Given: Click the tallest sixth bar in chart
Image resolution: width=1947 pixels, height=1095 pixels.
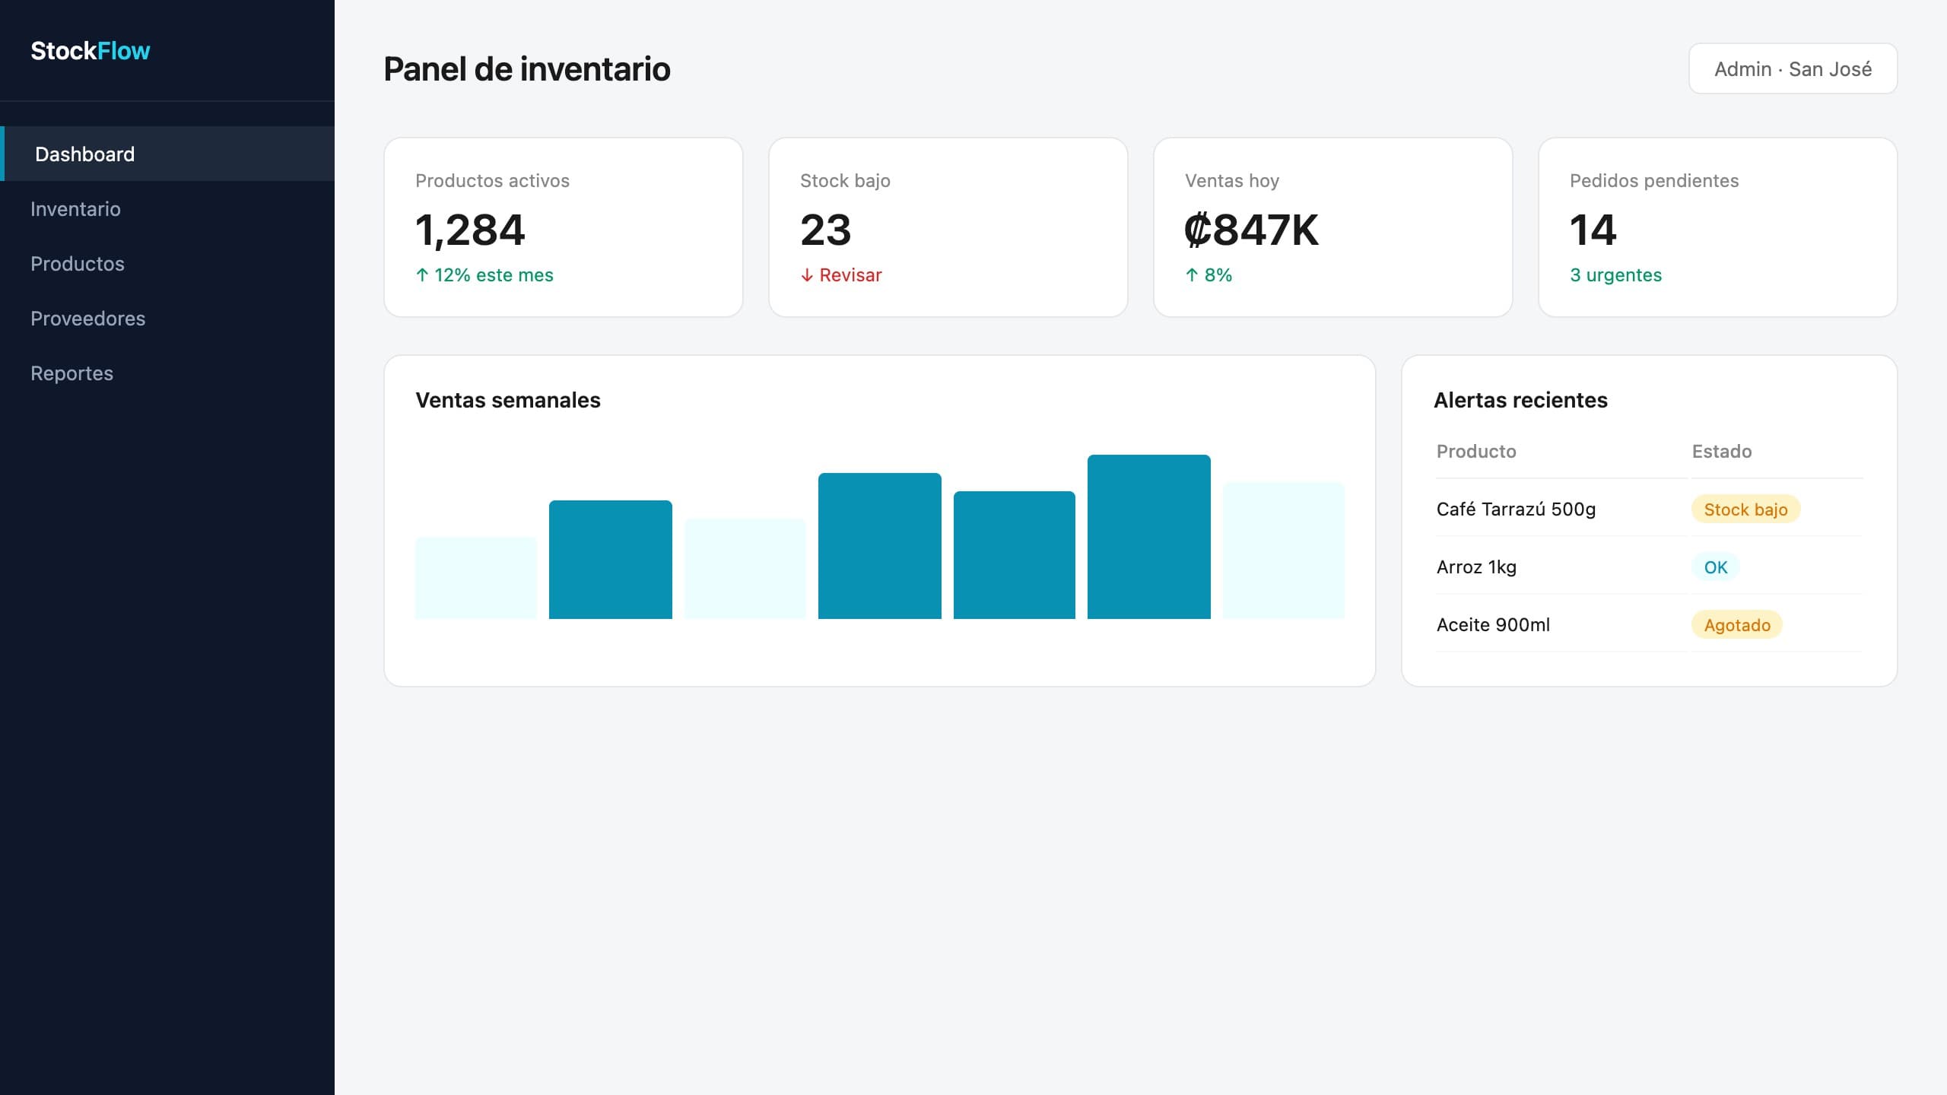Looking at the screenshot, I should point(1149,537).
